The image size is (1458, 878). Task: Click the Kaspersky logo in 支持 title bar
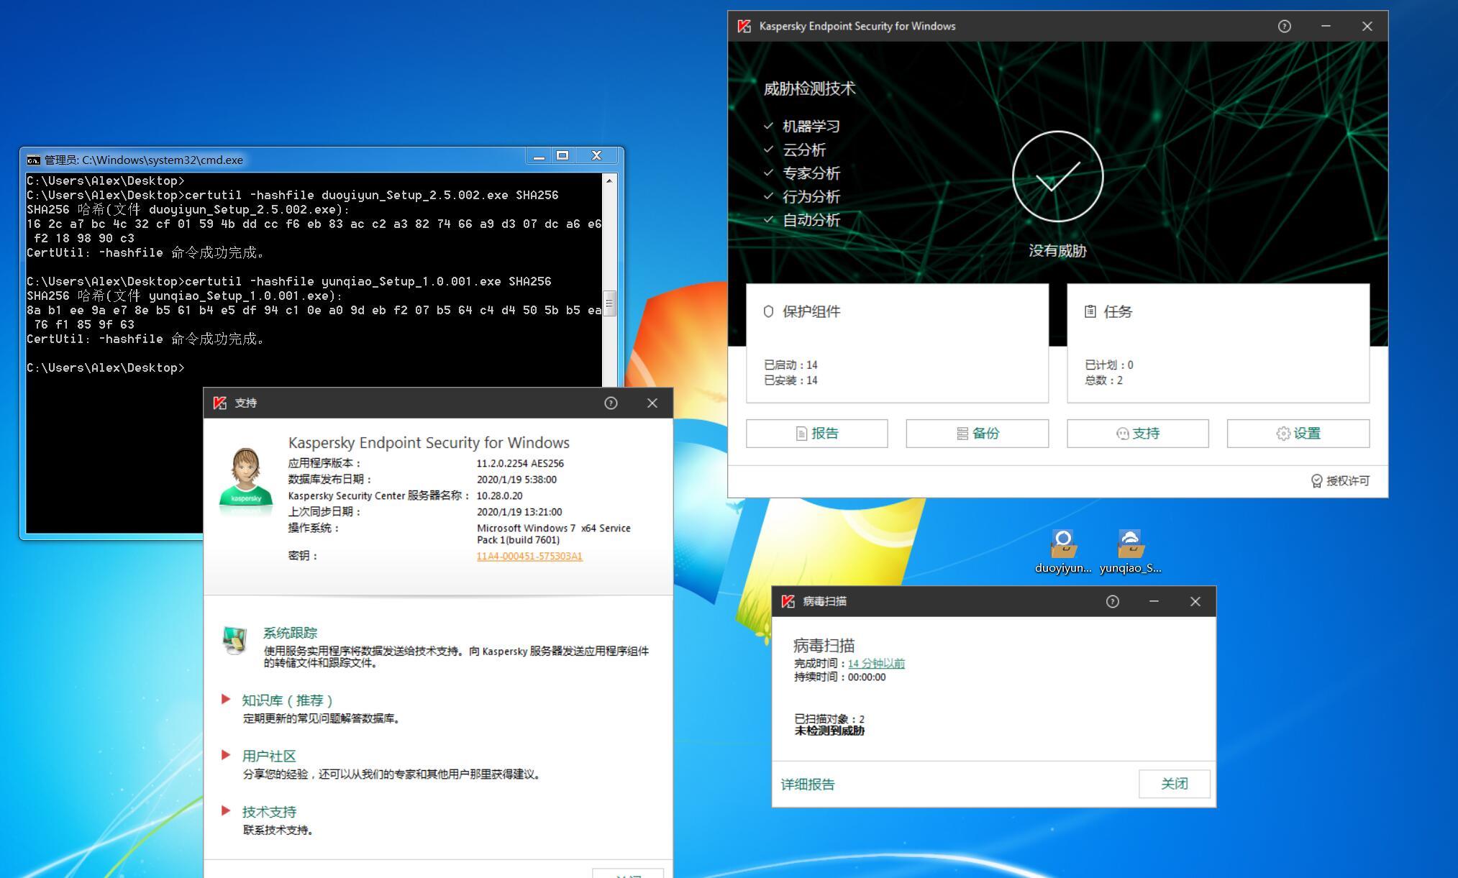coord(220,403)
